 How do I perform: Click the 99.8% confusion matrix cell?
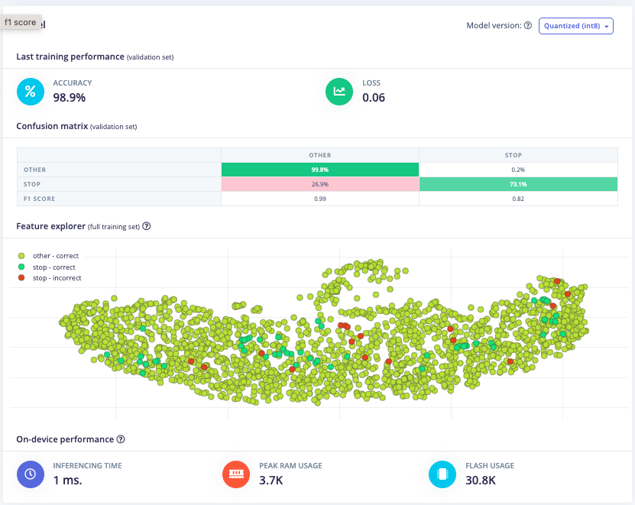(320, 170)
